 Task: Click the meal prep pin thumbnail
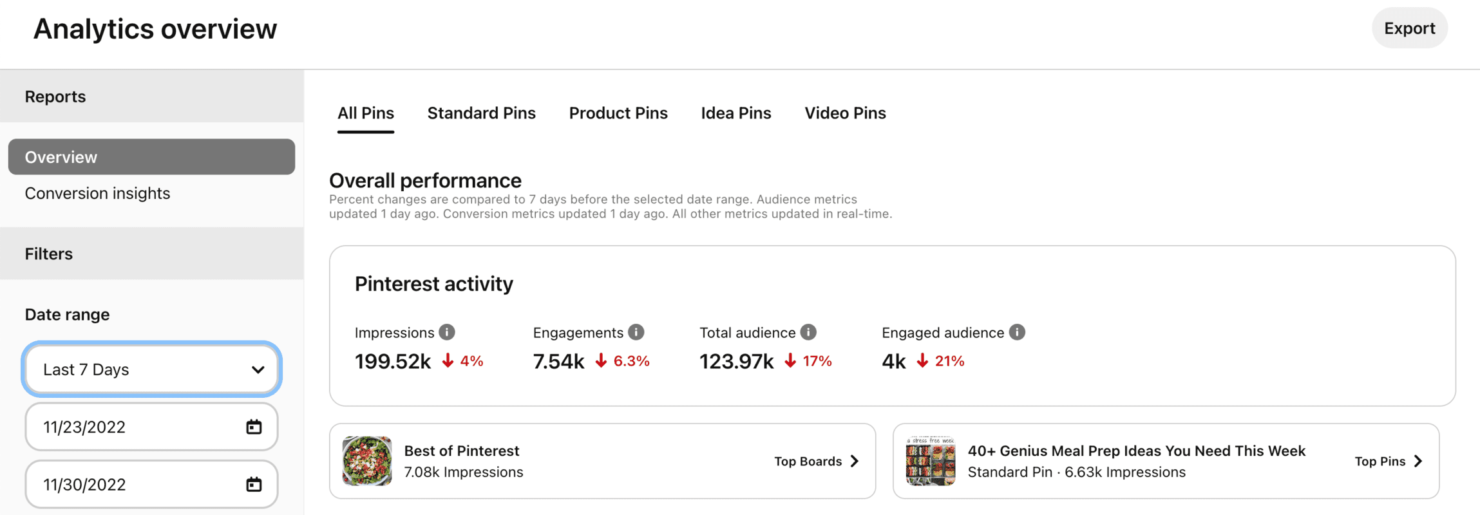(x=930, y=461)
